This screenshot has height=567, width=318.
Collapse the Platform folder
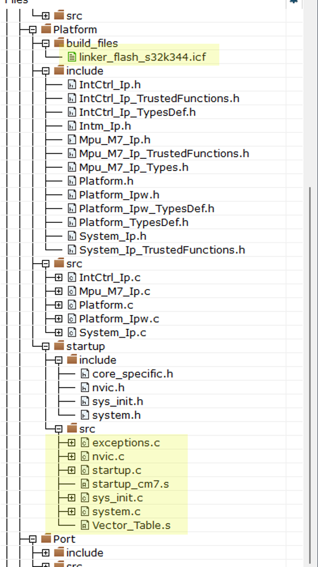click(x=32, y=30)
